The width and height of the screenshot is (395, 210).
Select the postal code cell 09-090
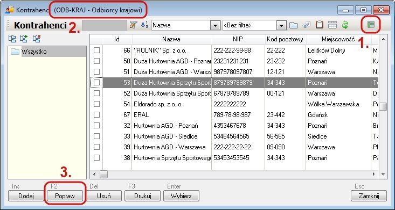coord(285,147)
